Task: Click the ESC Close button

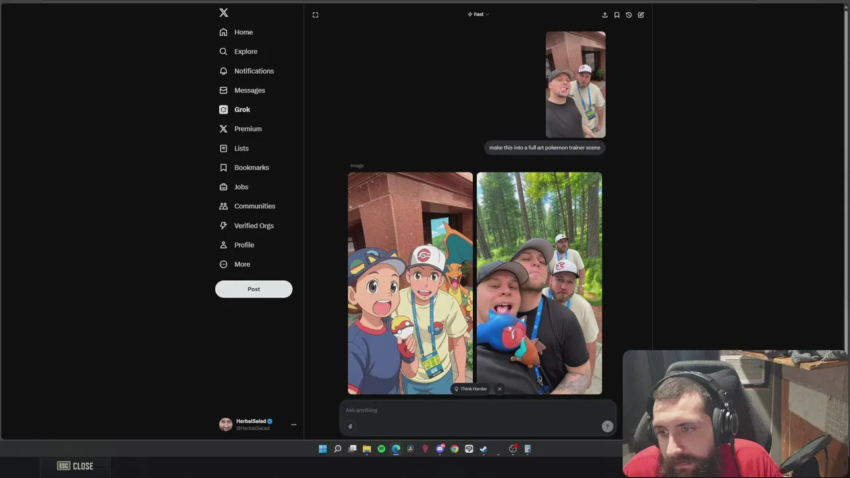Action: tap(75, 466)
